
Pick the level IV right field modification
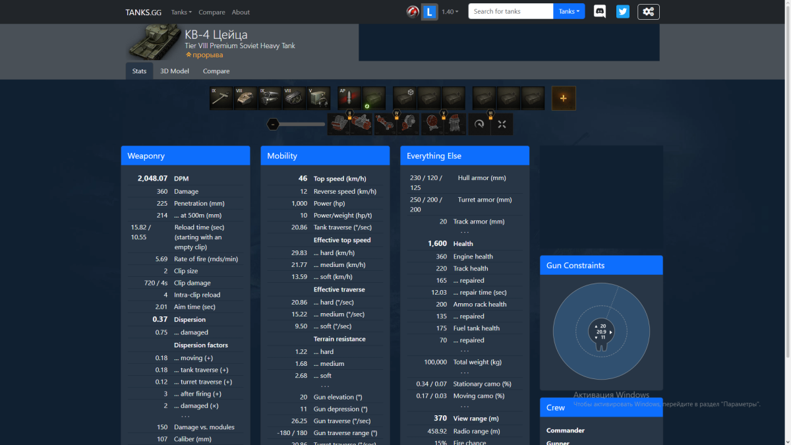[408, 124]
